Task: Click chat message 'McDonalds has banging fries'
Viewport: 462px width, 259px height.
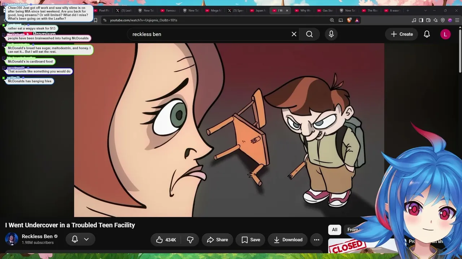Action: (x=30, y=81)
